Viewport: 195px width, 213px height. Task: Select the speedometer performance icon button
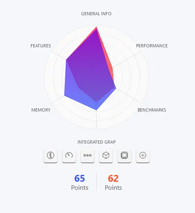pyautogui.click(x=69, y=156)
